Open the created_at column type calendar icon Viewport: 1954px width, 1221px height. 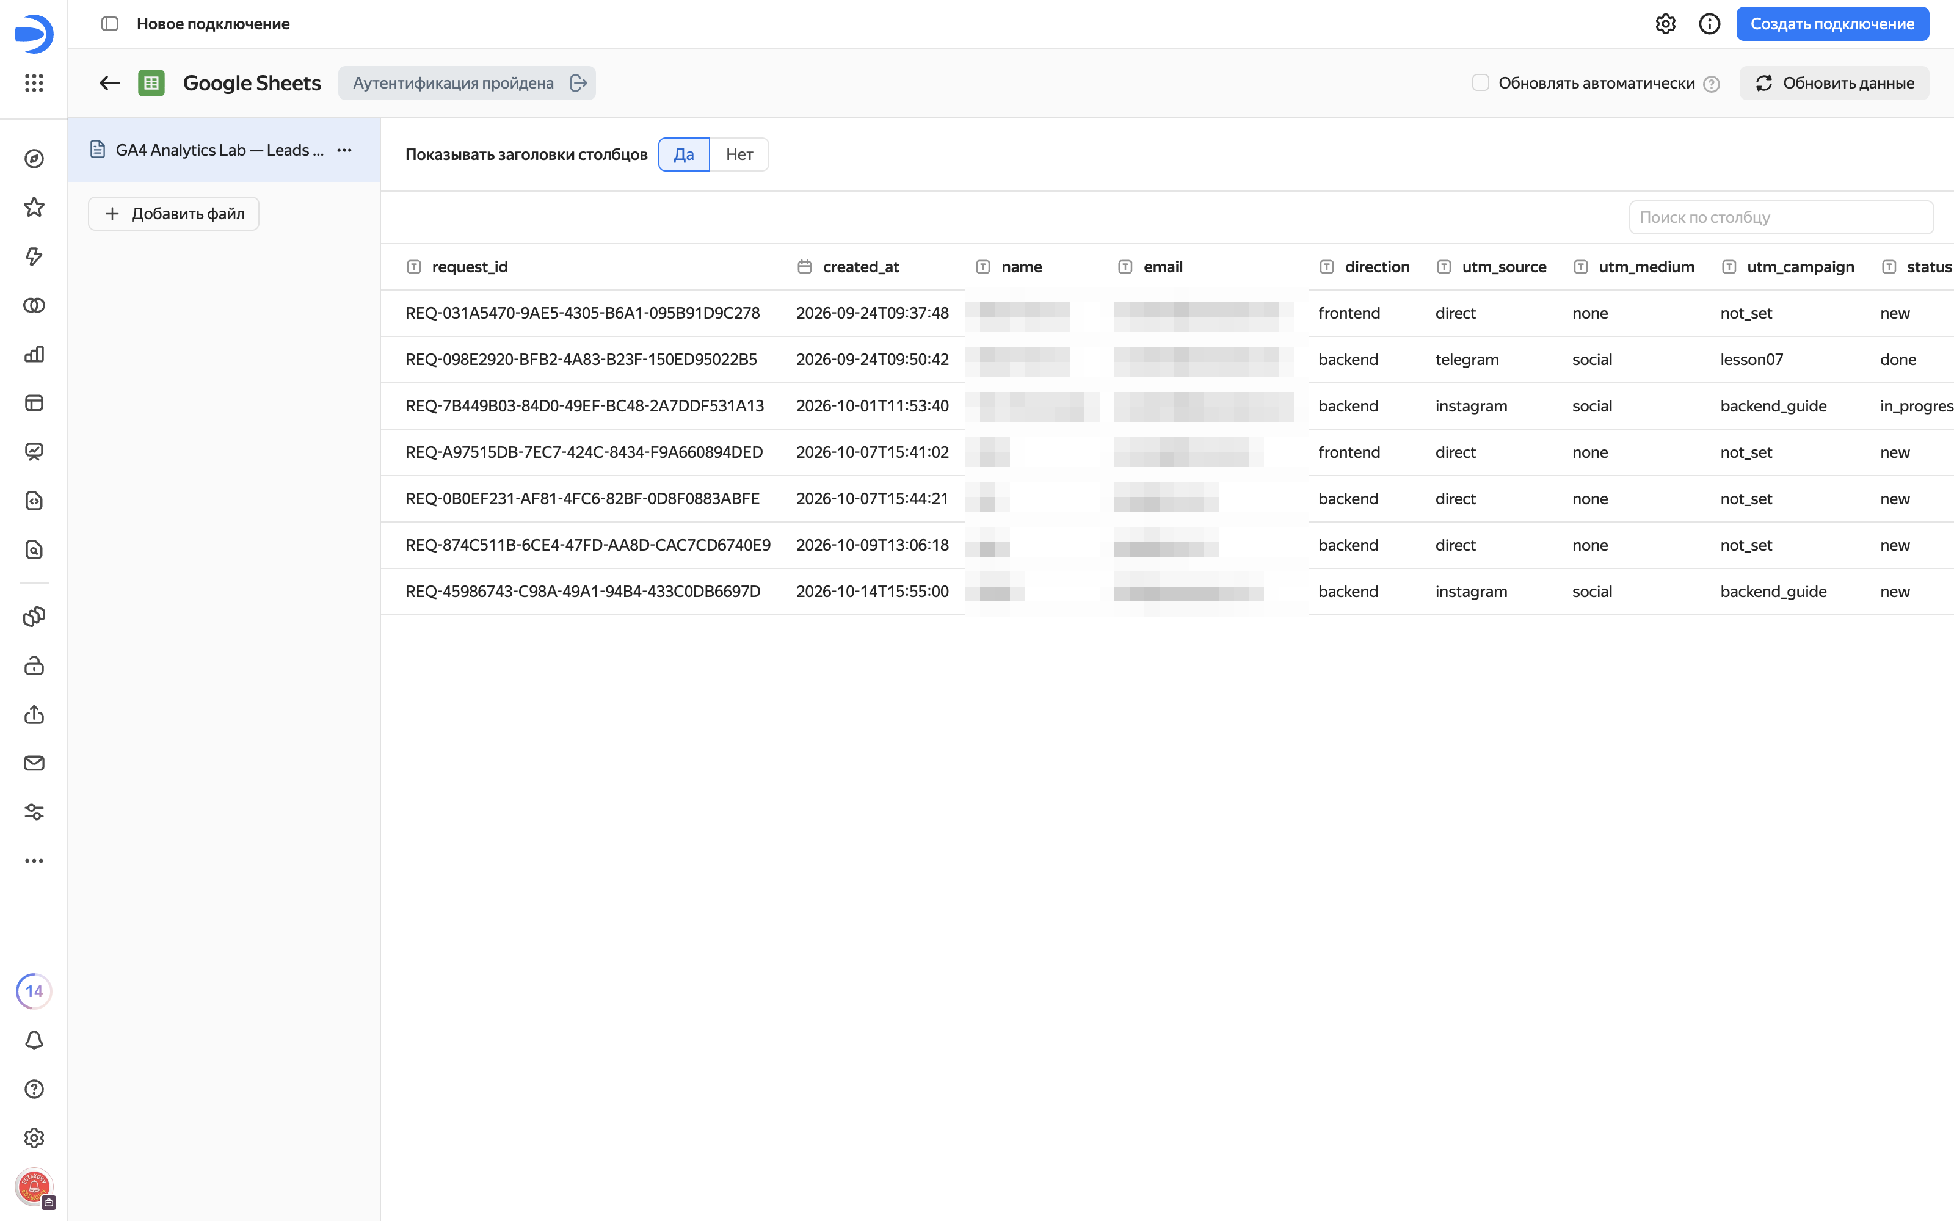[804, 267]
